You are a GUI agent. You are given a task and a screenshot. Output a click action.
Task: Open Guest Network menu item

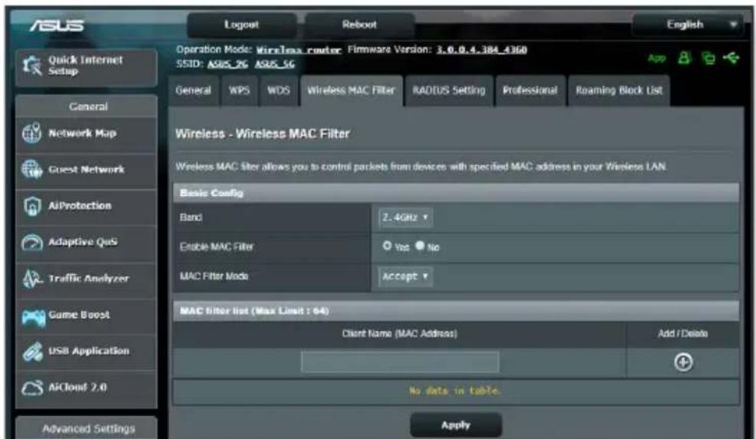(x=87, y=170)
